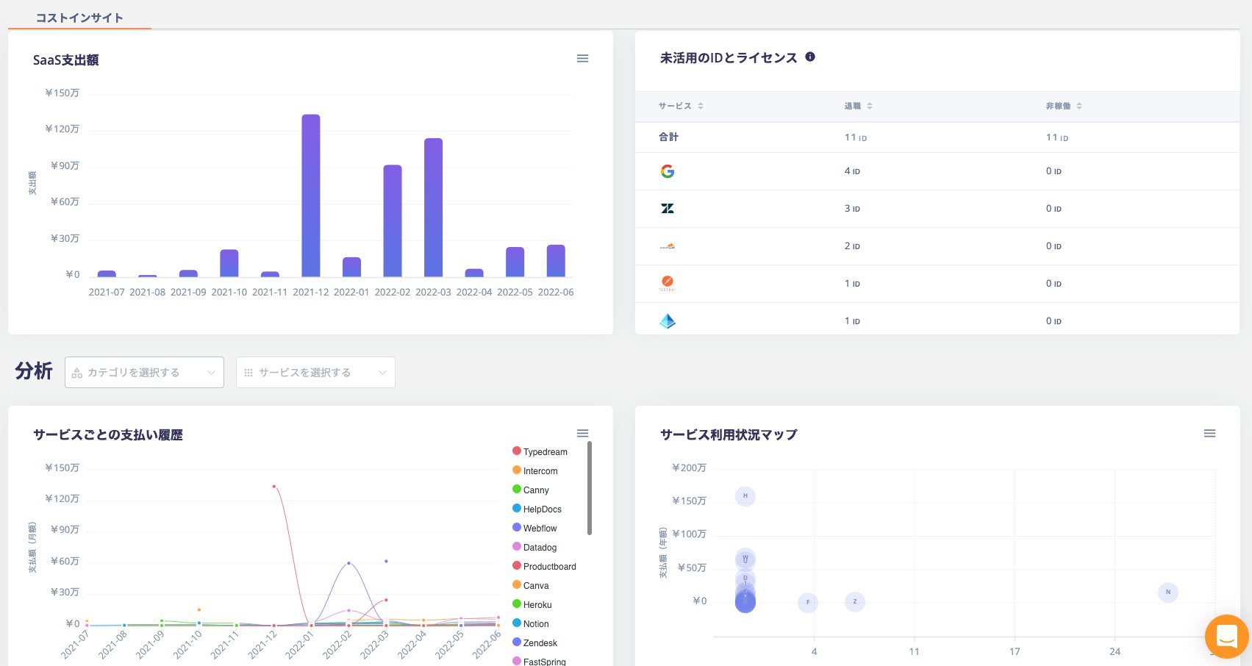Screen dimensions: 1252x666
Task: Sort the table by 退職 column arrows
Action: [870, 106]
